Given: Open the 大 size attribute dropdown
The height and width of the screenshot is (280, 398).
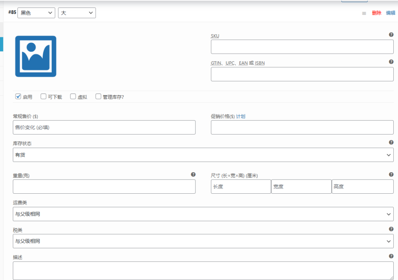Looking at the screenshot, I should click(77, 12).
